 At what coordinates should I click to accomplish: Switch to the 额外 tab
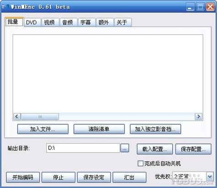coord(105,22)
